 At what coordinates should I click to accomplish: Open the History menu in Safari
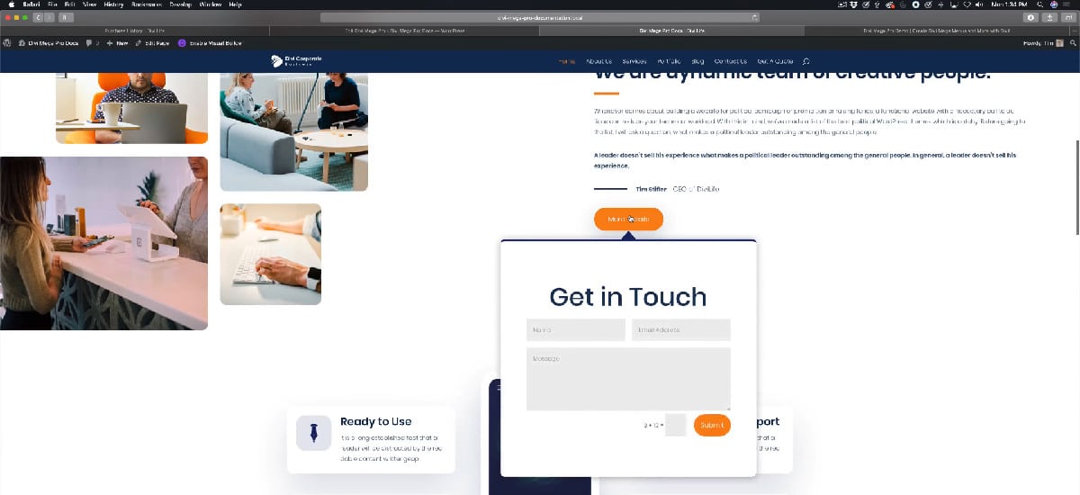pyautogui.click(x=113, y=4)
